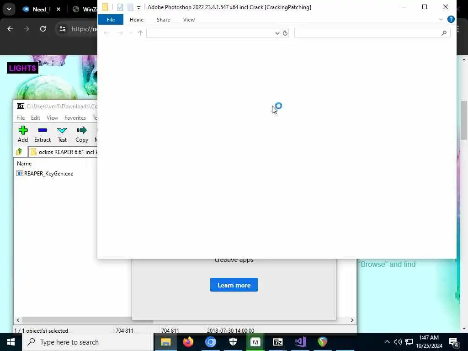Open the 7-Zip Favorites menu

pyautogui.click(x=75, y=118)
